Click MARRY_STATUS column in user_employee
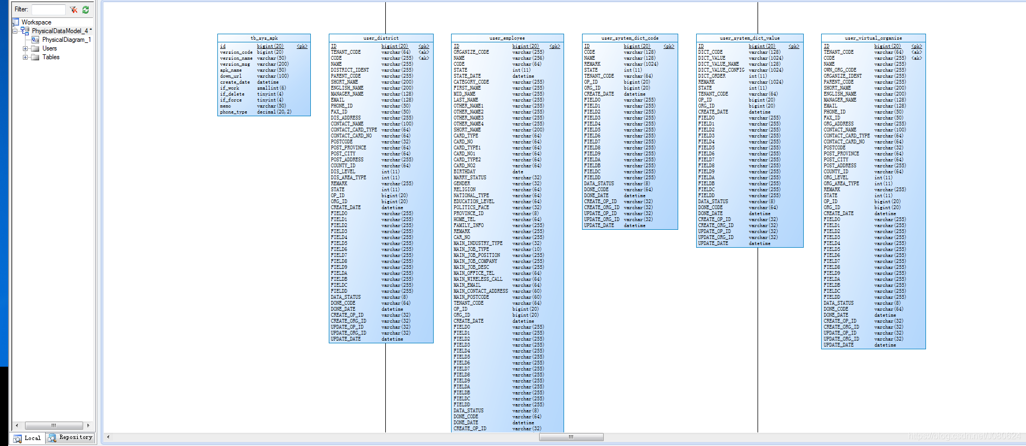 [470, 178]
